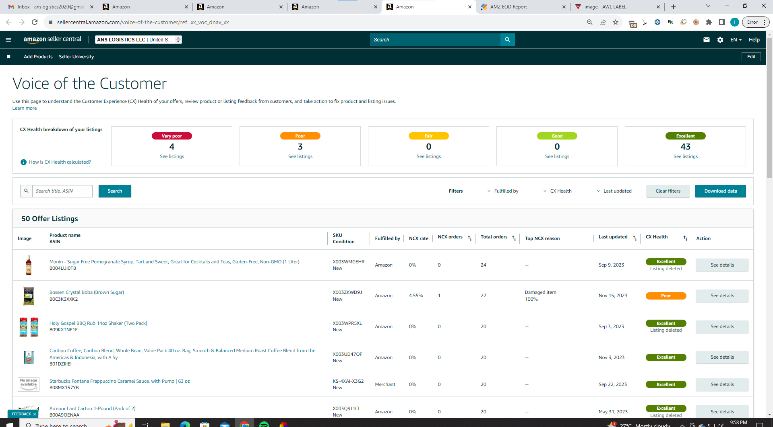
Task: Click the Amazon Seller Central logo
Action: [52, 39]
